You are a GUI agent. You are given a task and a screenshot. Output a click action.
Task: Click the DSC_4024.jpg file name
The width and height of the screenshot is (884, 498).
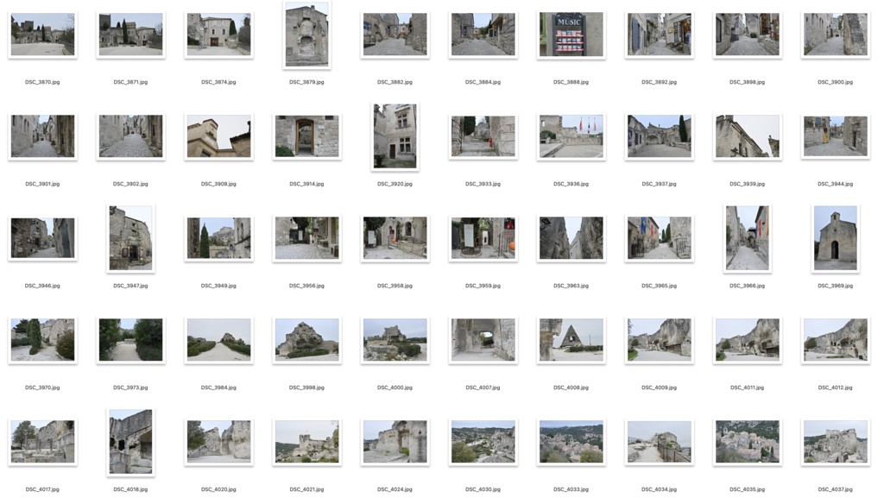[395, 489]
